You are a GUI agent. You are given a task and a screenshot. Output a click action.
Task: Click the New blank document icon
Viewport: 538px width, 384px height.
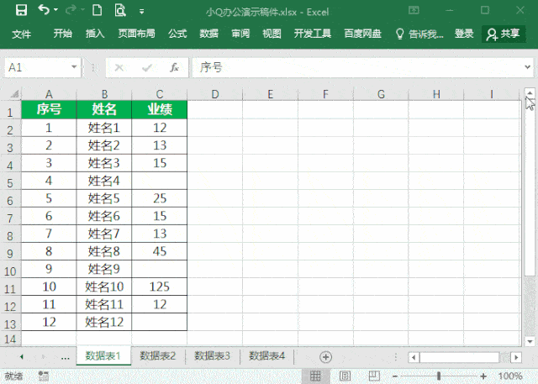click(x=98, y=10)
